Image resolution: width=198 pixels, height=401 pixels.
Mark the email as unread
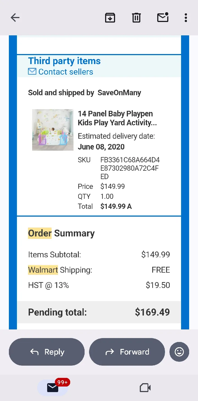(163, 18)
